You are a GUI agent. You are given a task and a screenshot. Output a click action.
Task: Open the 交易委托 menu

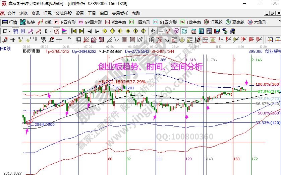(x=120, y=13)
